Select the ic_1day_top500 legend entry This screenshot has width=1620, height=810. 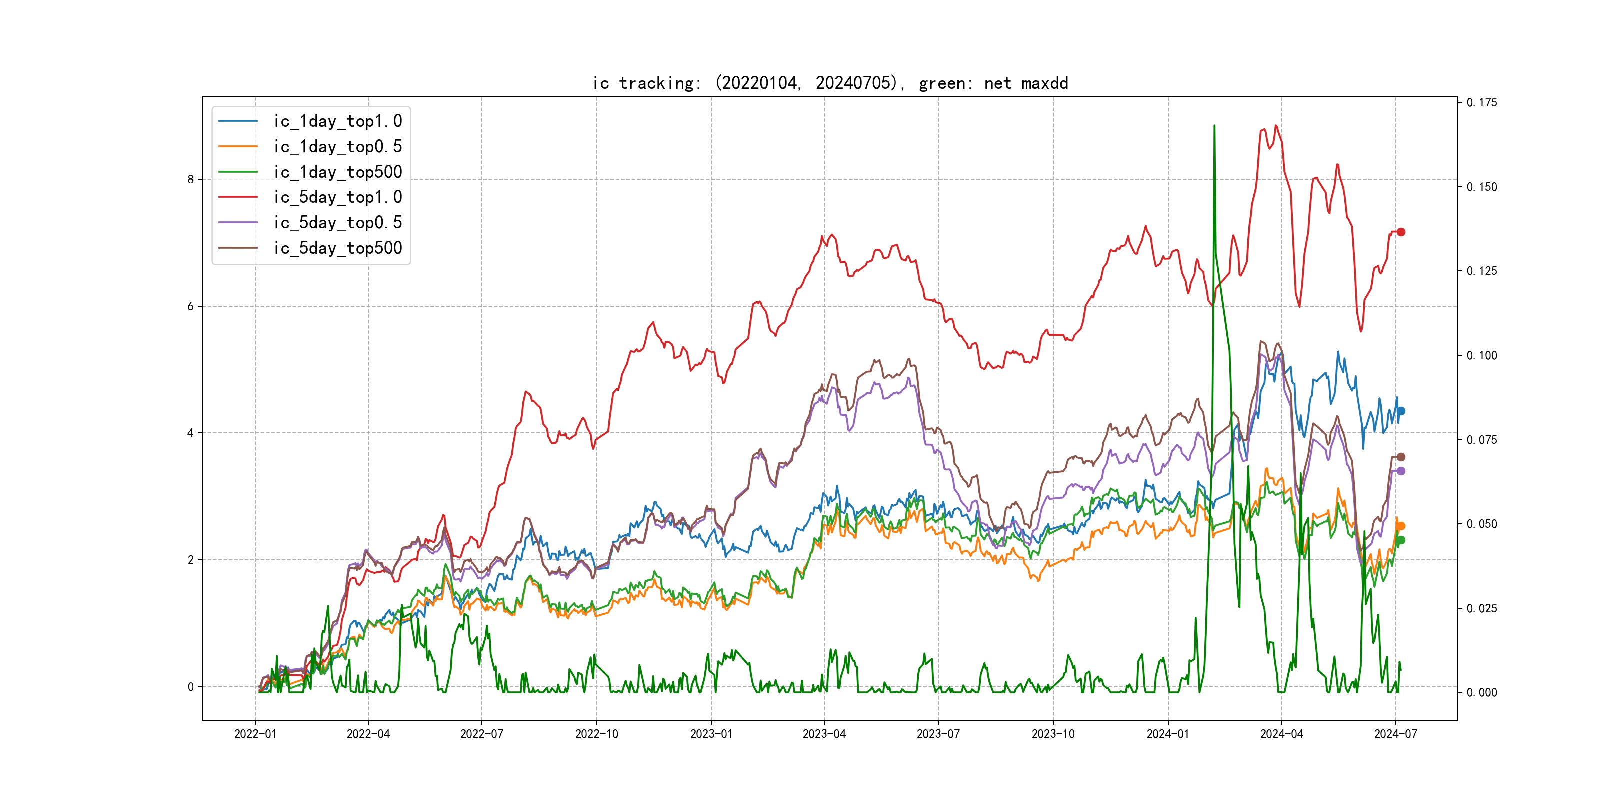point(337,172)
